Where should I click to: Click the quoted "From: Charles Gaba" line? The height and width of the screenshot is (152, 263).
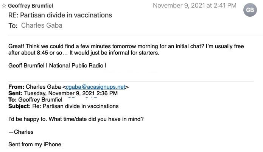click(35, 87)
